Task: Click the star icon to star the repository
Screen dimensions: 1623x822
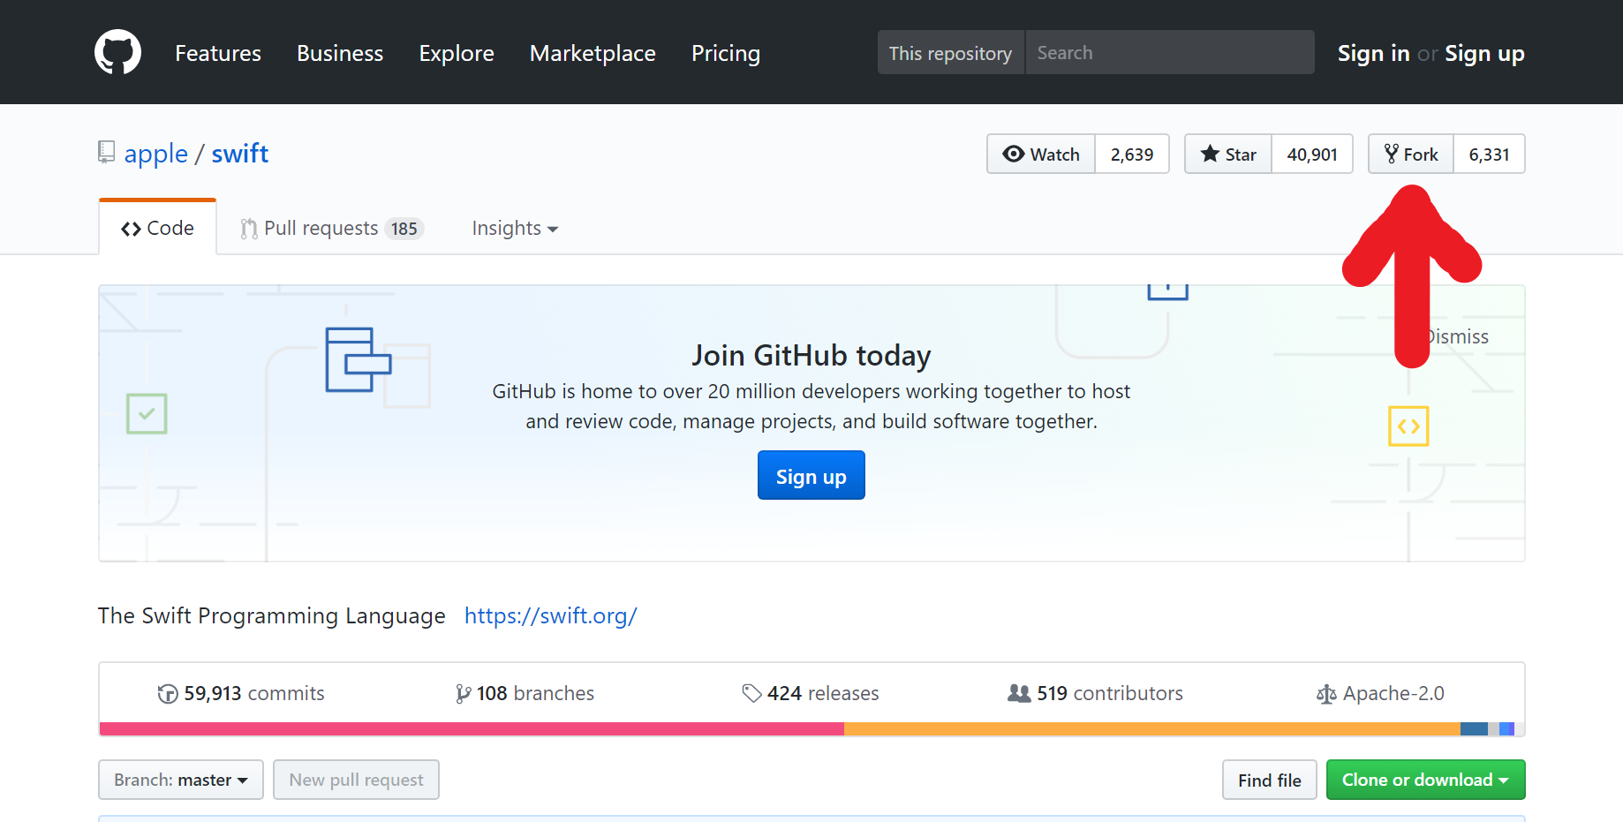Action: [1211, 154]
